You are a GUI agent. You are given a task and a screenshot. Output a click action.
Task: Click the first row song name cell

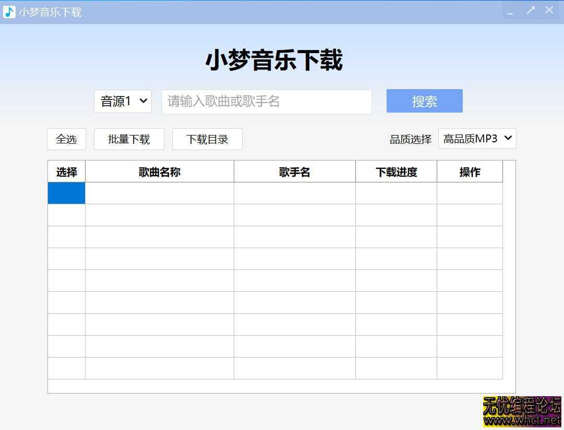point(160,193)
